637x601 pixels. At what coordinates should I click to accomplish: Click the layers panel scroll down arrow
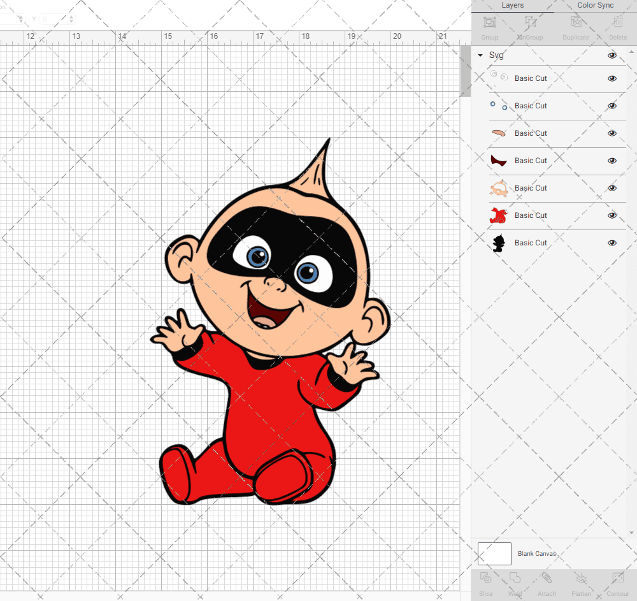[x=631, y=533]
